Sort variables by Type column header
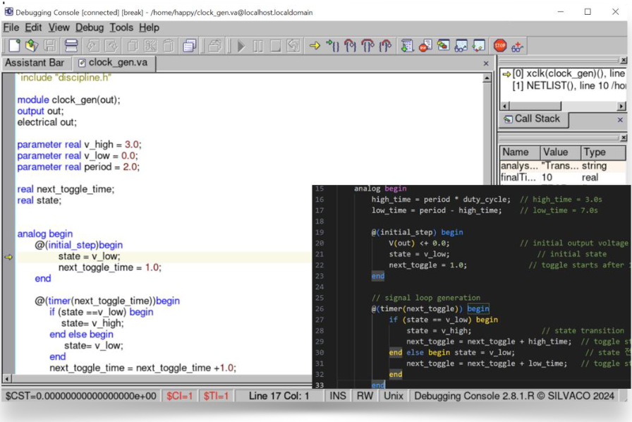632x422 pixels. (603, 152)
